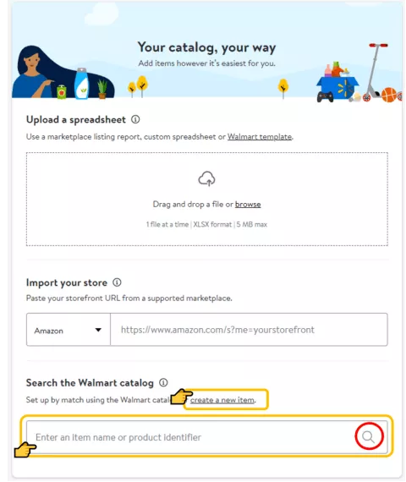The height and width of the screenshot is (482, 406).
Task: Click the woman illustration in banner
Action: click(x=35, y=72)
